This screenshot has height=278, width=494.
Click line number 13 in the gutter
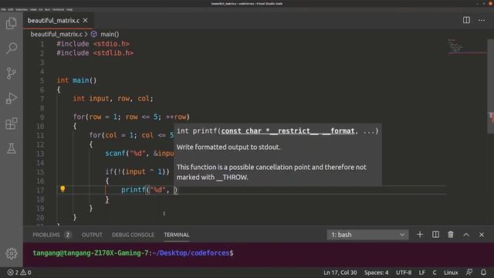pyautogui.click(x=40, y=154)
